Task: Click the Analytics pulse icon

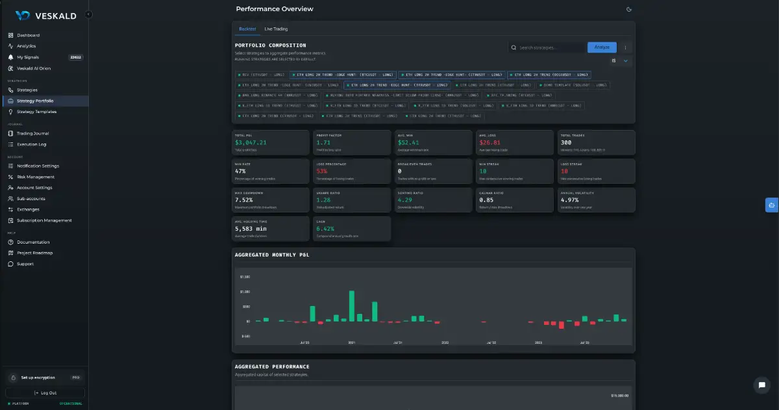Action: tap(10, 46)
